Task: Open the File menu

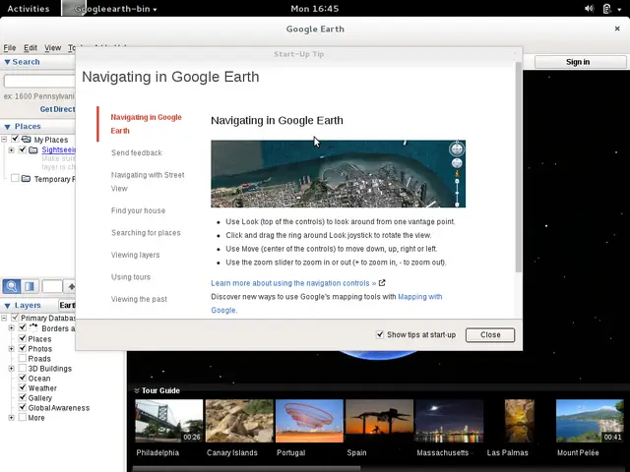Action: pyautogui.click(x=10, y=48)
